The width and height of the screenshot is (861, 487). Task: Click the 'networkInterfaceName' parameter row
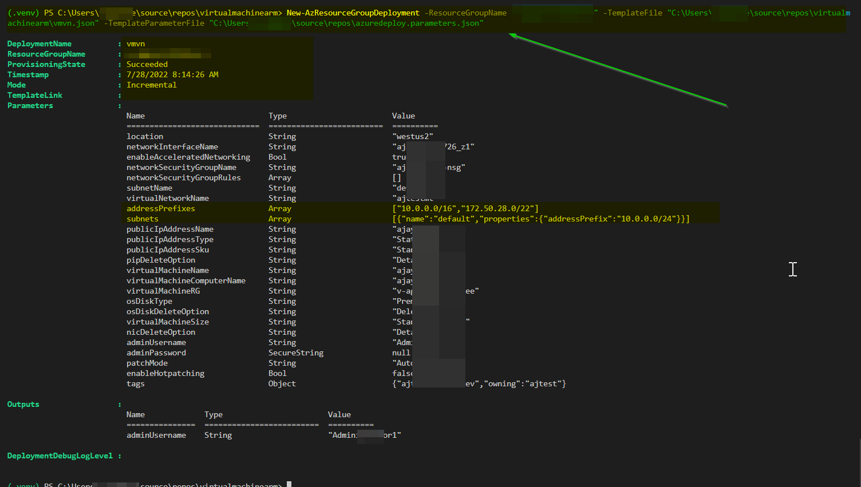(301, 147)
